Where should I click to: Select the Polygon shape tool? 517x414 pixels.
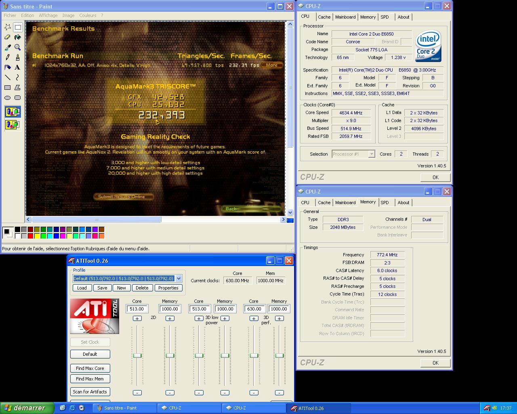[18, 88]
